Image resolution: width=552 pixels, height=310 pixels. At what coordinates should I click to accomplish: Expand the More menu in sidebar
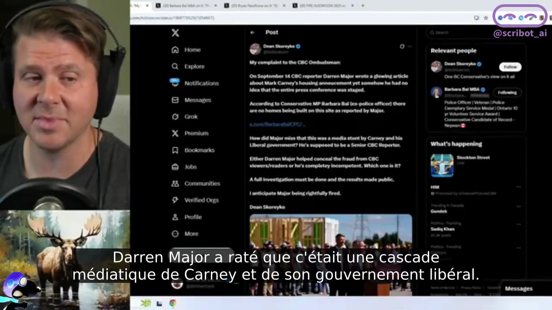(x=185, y=234)
